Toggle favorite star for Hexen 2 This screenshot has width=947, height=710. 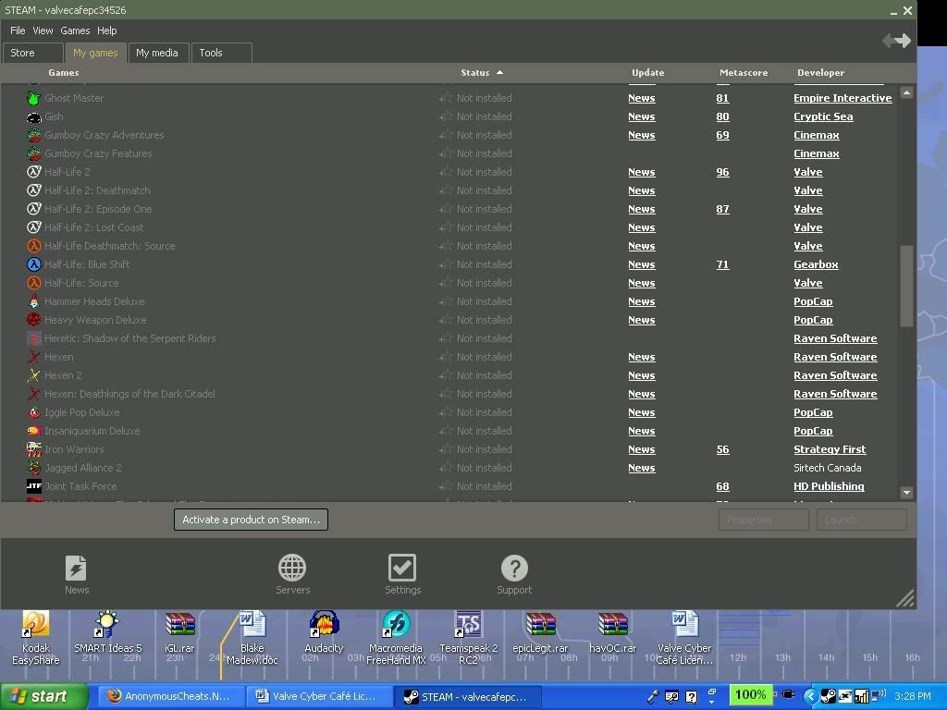(x=446, y=375)
